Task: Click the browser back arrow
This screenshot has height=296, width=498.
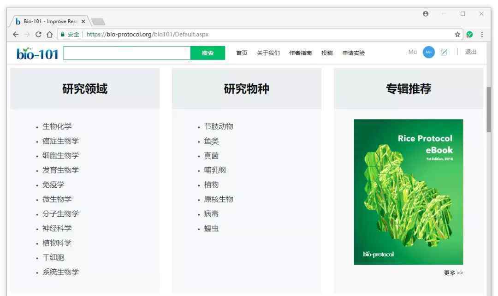Action: tap(16, 34)
